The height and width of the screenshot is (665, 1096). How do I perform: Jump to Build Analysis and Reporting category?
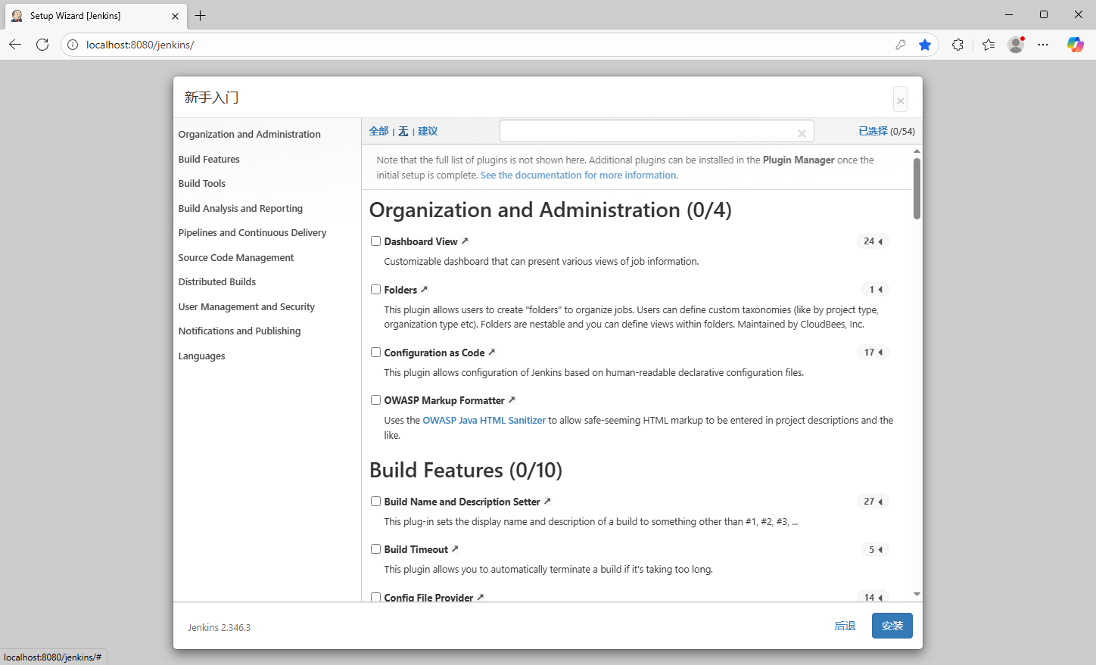(241, 208)
